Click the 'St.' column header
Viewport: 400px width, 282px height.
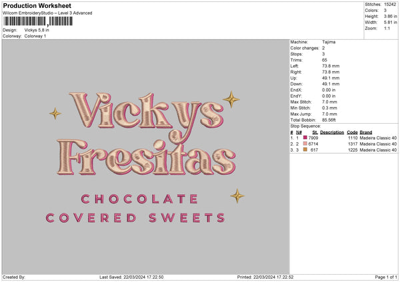(315, 132)
